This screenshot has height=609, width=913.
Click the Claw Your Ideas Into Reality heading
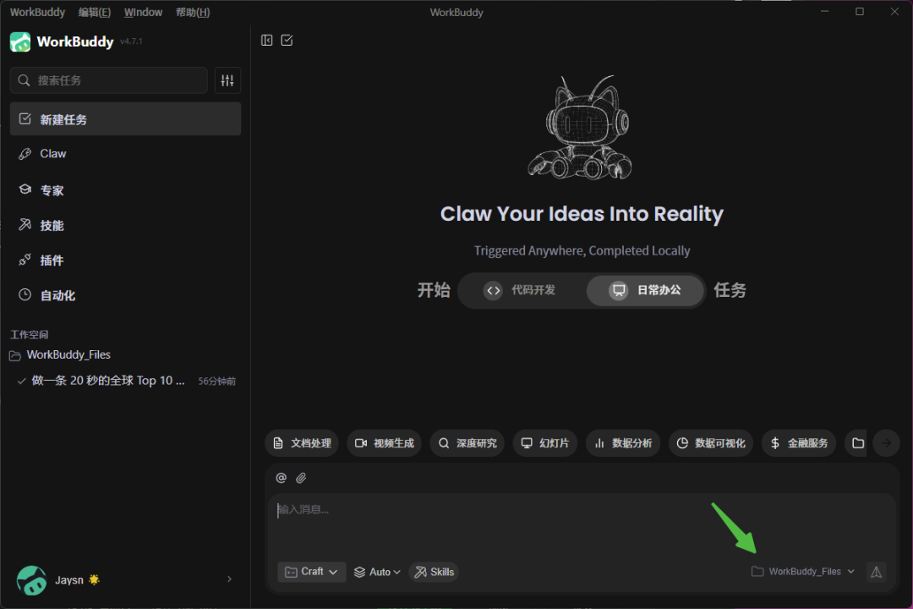coord(582,214)
